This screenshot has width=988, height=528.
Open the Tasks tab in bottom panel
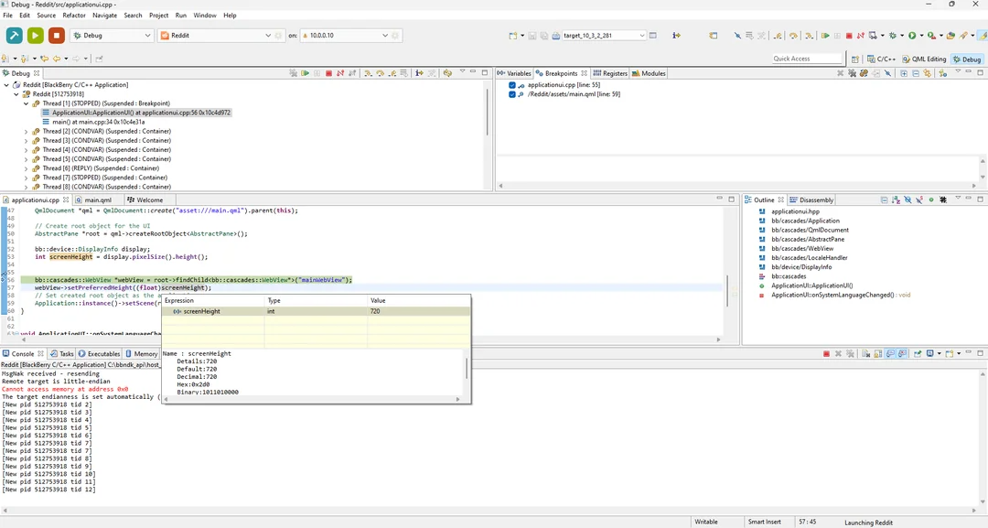(x=62, y=353)
